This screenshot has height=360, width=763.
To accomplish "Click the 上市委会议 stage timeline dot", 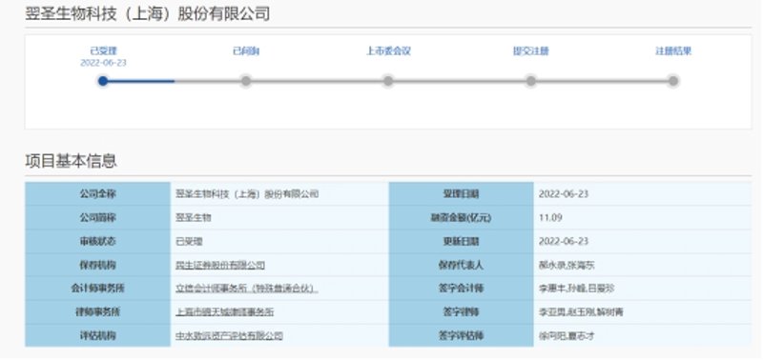I will (x=388, y=81).
